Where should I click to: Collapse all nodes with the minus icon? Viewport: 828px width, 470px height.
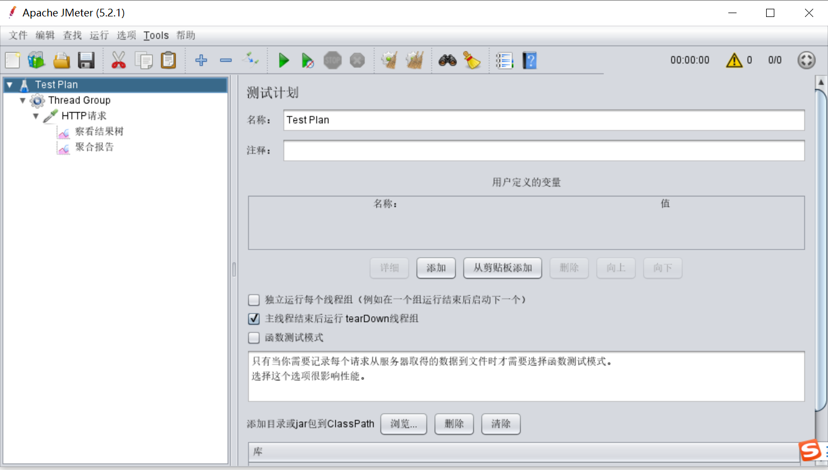coord(226,60)
